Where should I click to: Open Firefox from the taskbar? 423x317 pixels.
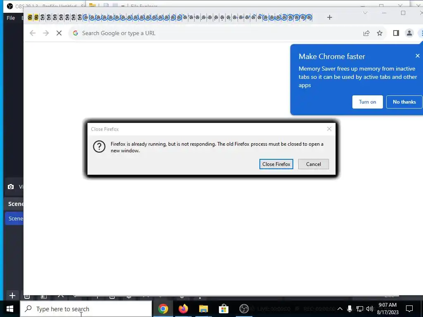pyautogui.click(x=183, y=309)
